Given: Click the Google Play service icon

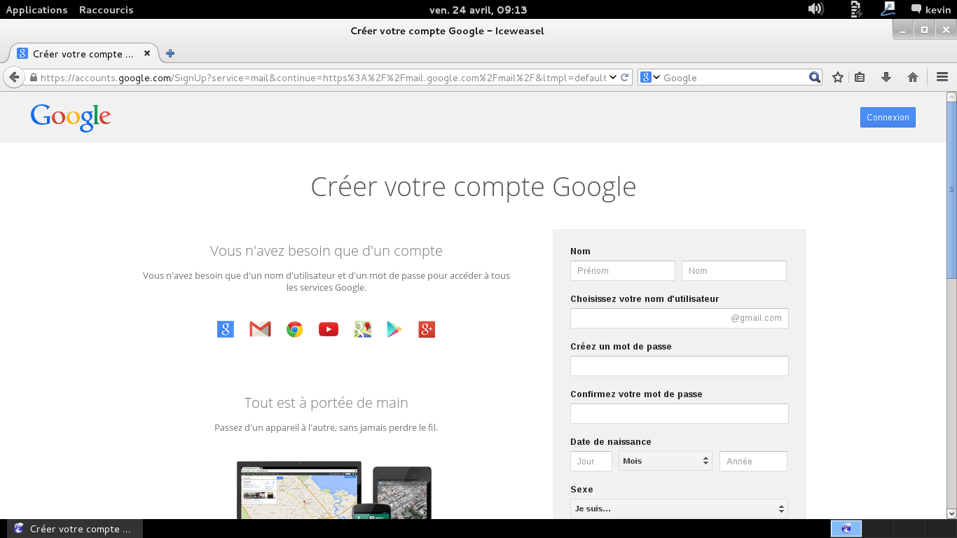Looking at the screenshot, I should point(395,329).
